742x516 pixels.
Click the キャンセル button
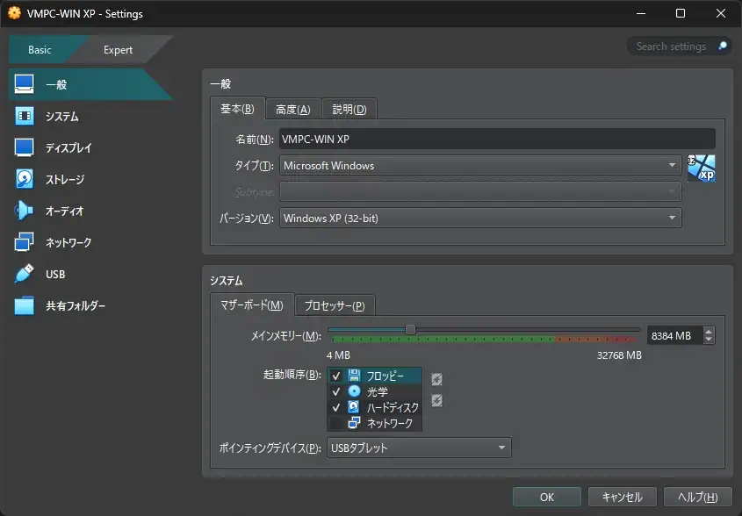[x=622, y=497]
